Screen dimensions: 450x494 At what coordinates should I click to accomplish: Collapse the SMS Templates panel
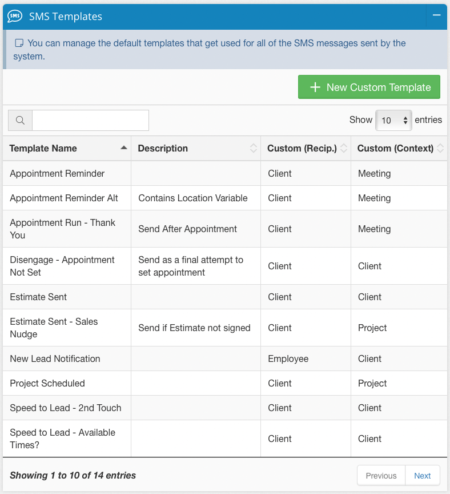point(436,15)
